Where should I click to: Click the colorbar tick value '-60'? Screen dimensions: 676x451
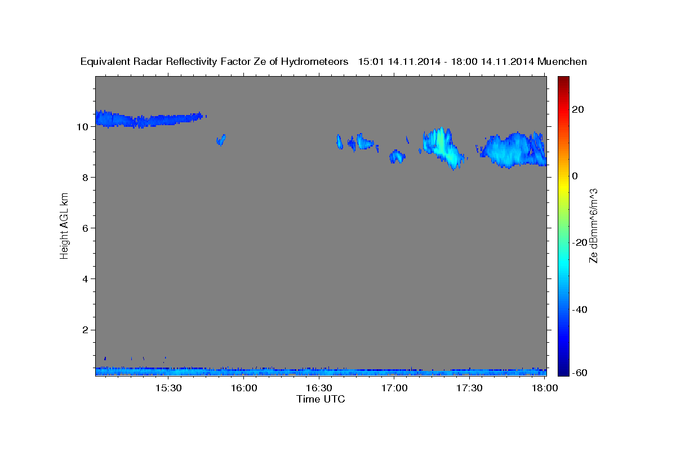tap(579, 373)
